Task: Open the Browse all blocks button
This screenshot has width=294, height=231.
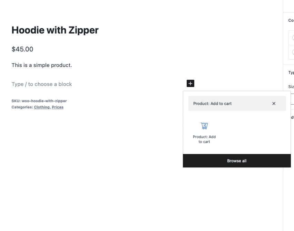Action: pos(237,161)
